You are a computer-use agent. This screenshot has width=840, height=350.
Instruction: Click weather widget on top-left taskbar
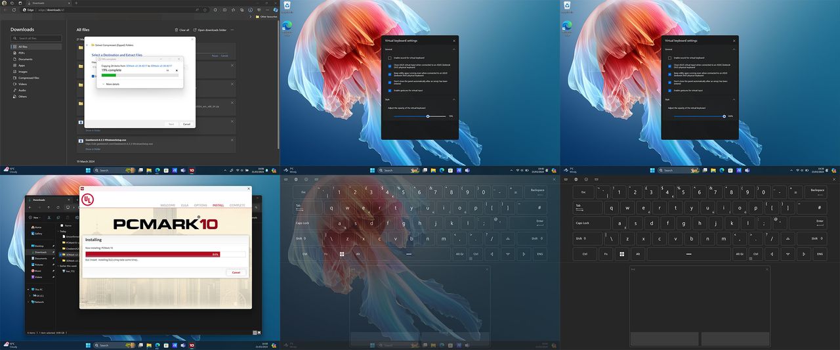click(11, 170)
